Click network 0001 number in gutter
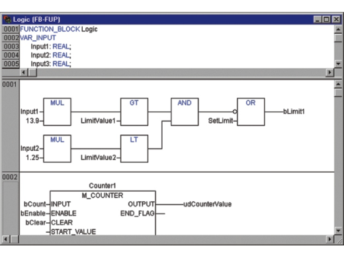The width and height of the screenshot is (344, 258). [9, 85]
